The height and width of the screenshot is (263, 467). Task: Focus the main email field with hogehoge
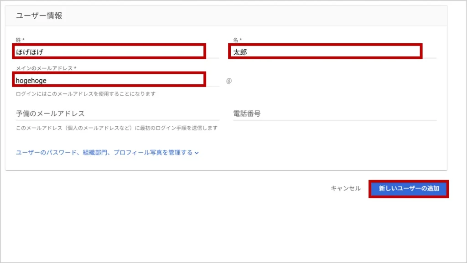coord(109,80)
